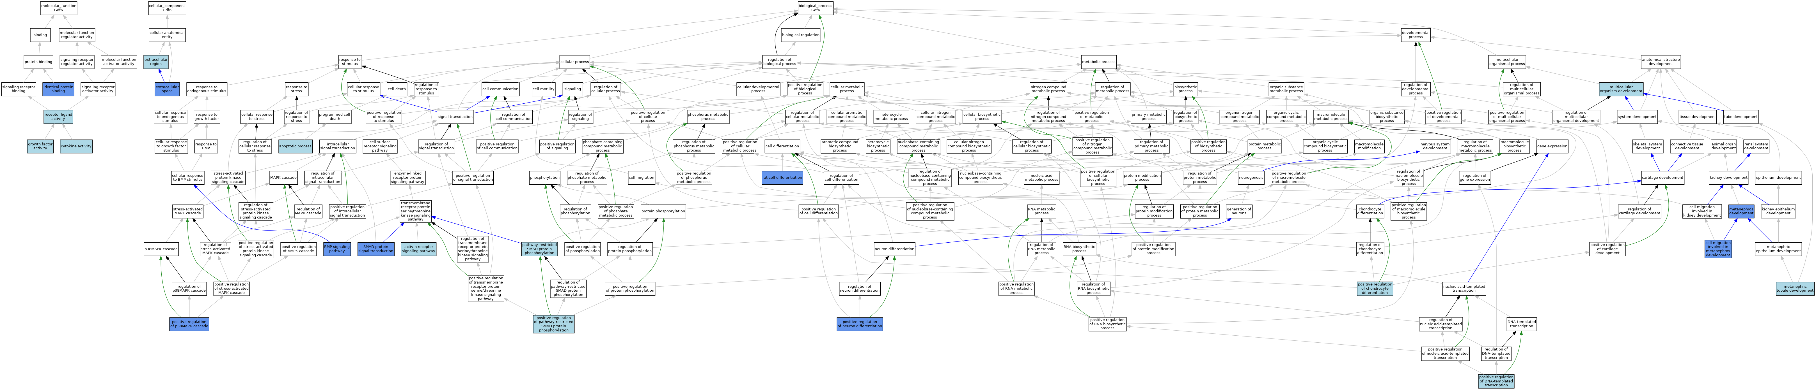Click the "molecular_function Gdf6" root node
The height and width of the screenshot is (390, 1816).
pos(58,8)
